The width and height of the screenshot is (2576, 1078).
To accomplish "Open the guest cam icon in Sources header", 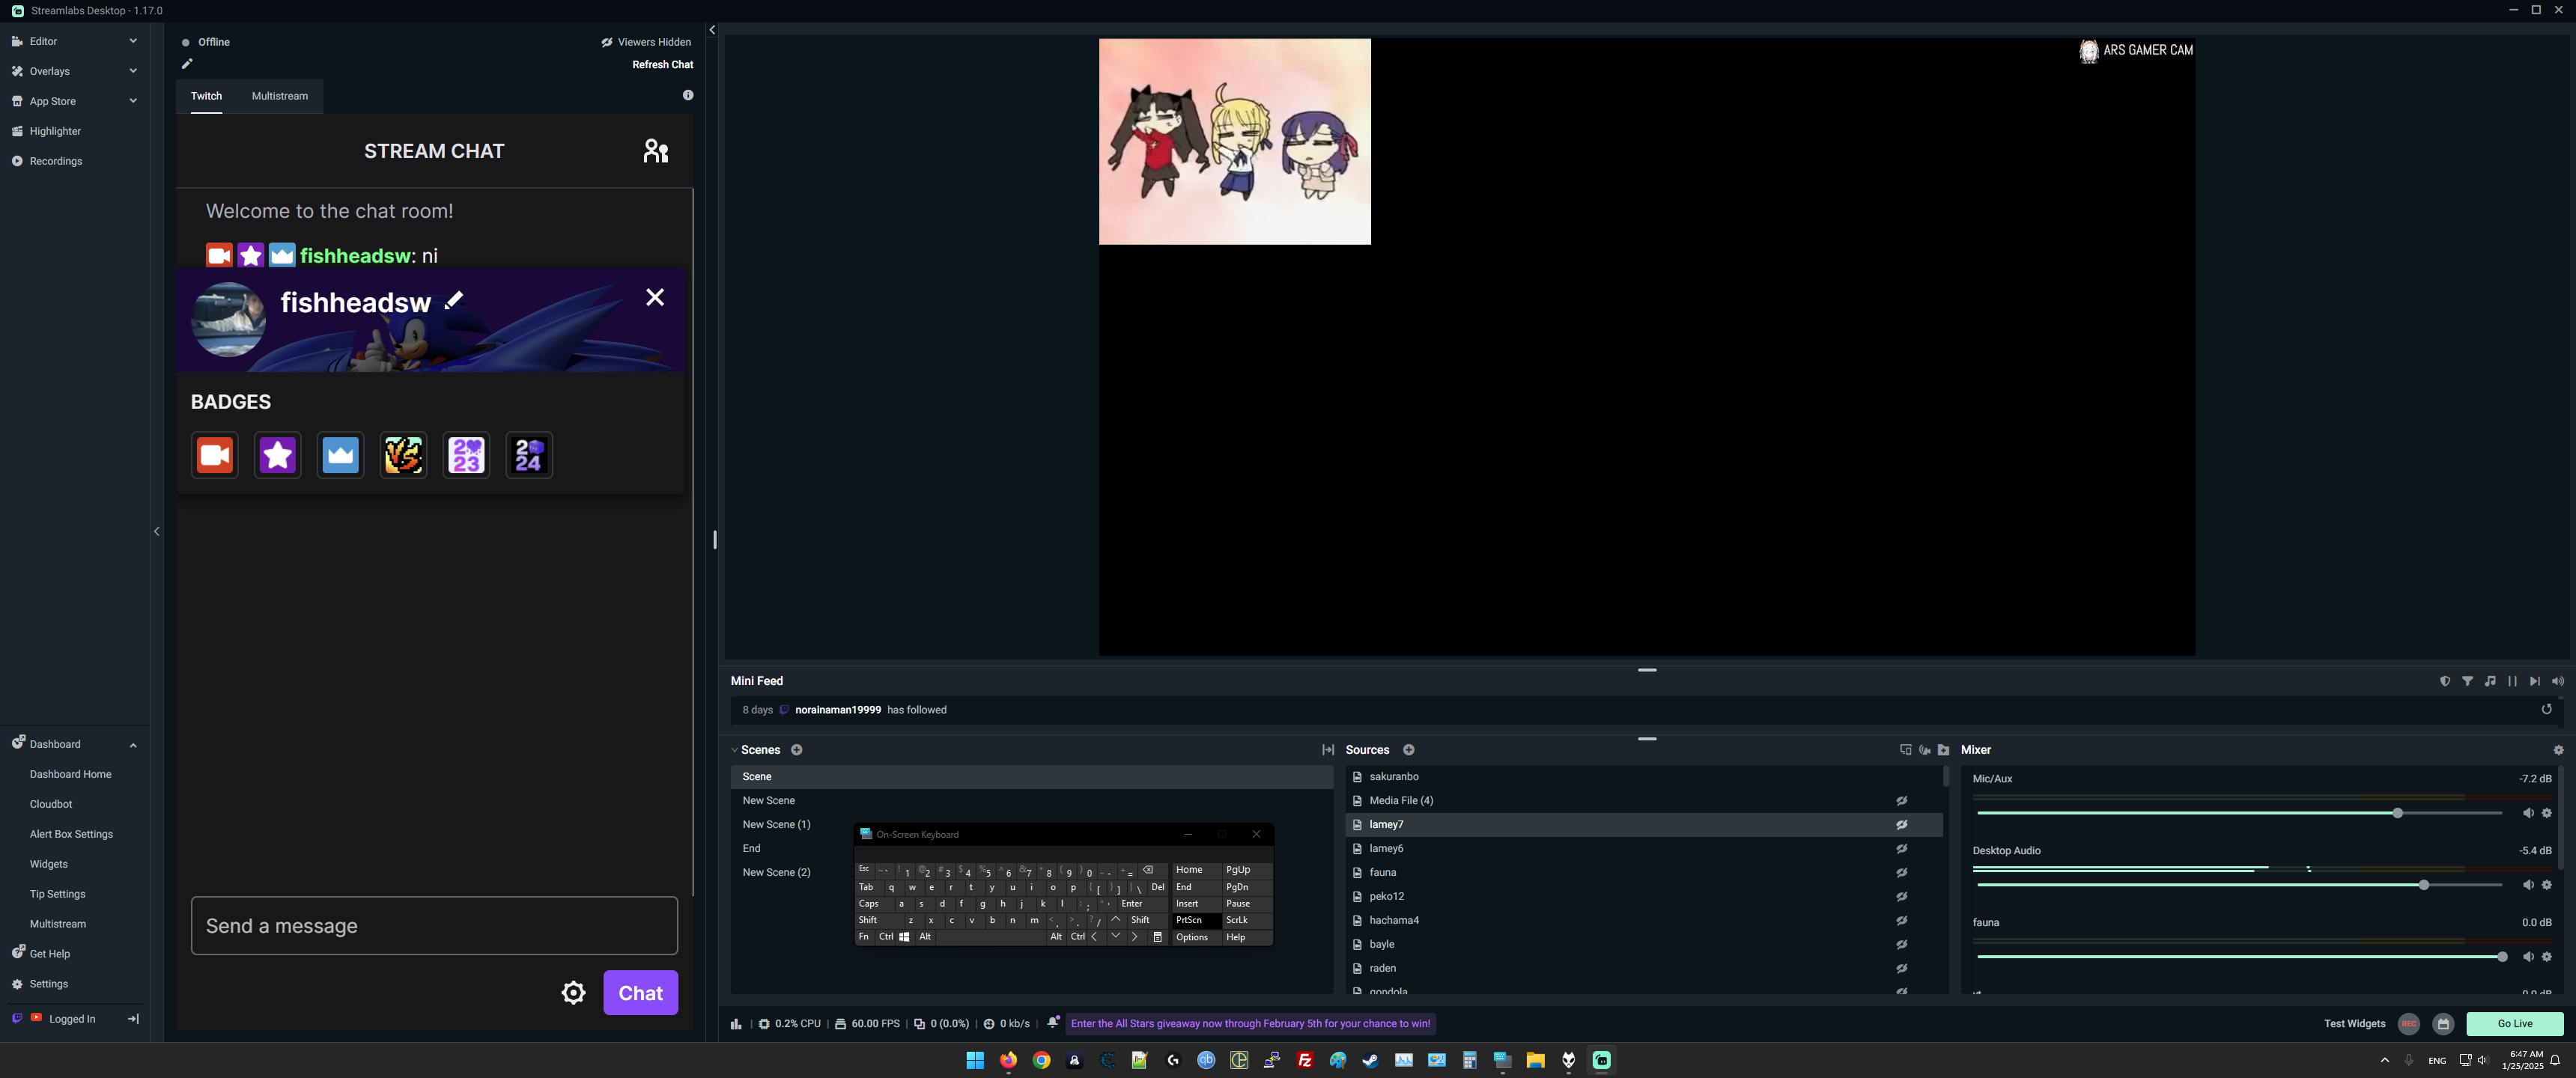I will point(1924,750).
